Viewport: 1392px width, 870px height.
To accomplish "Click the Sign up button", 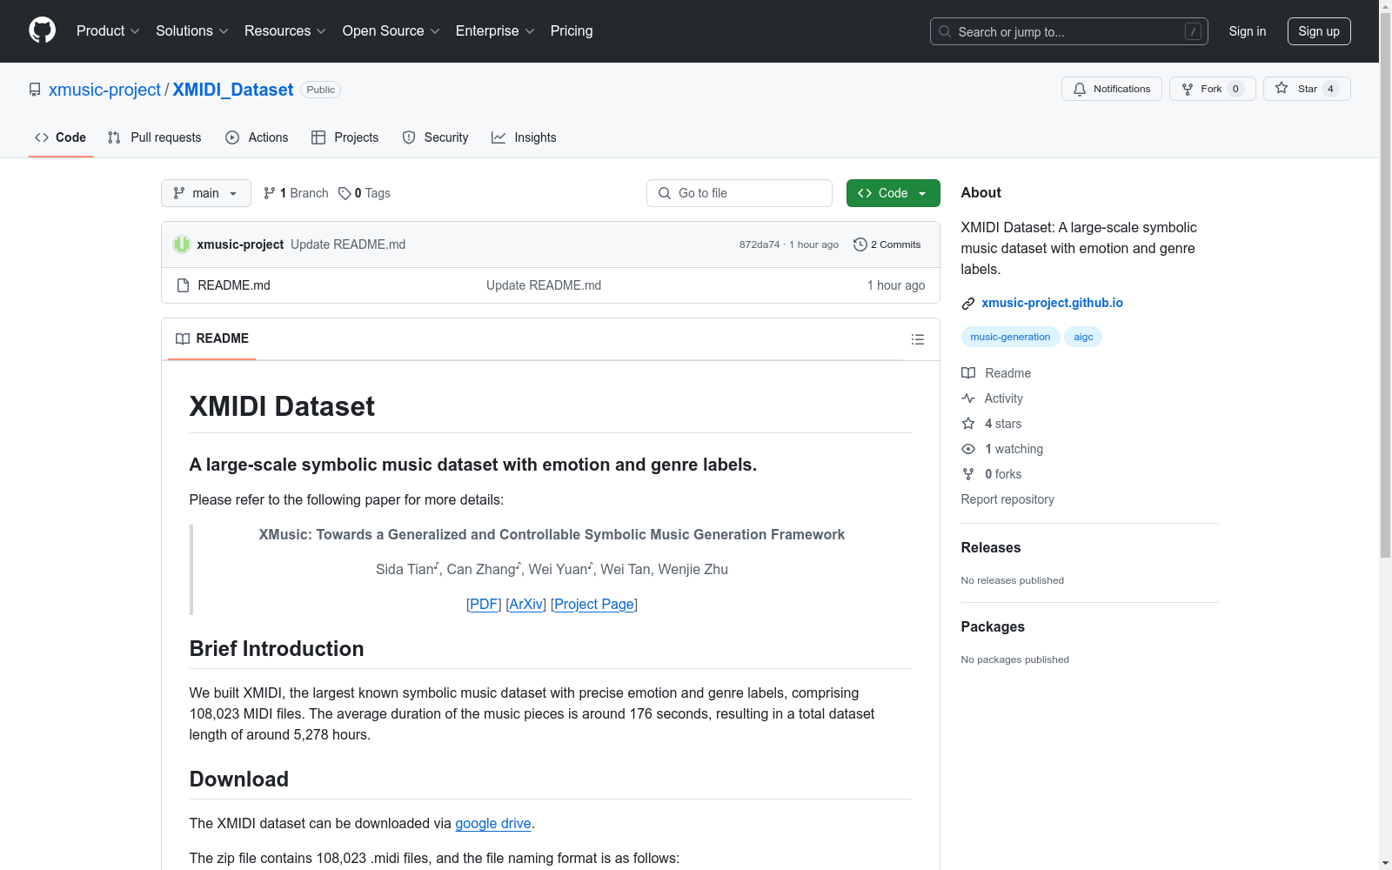I will [1319, 31].
